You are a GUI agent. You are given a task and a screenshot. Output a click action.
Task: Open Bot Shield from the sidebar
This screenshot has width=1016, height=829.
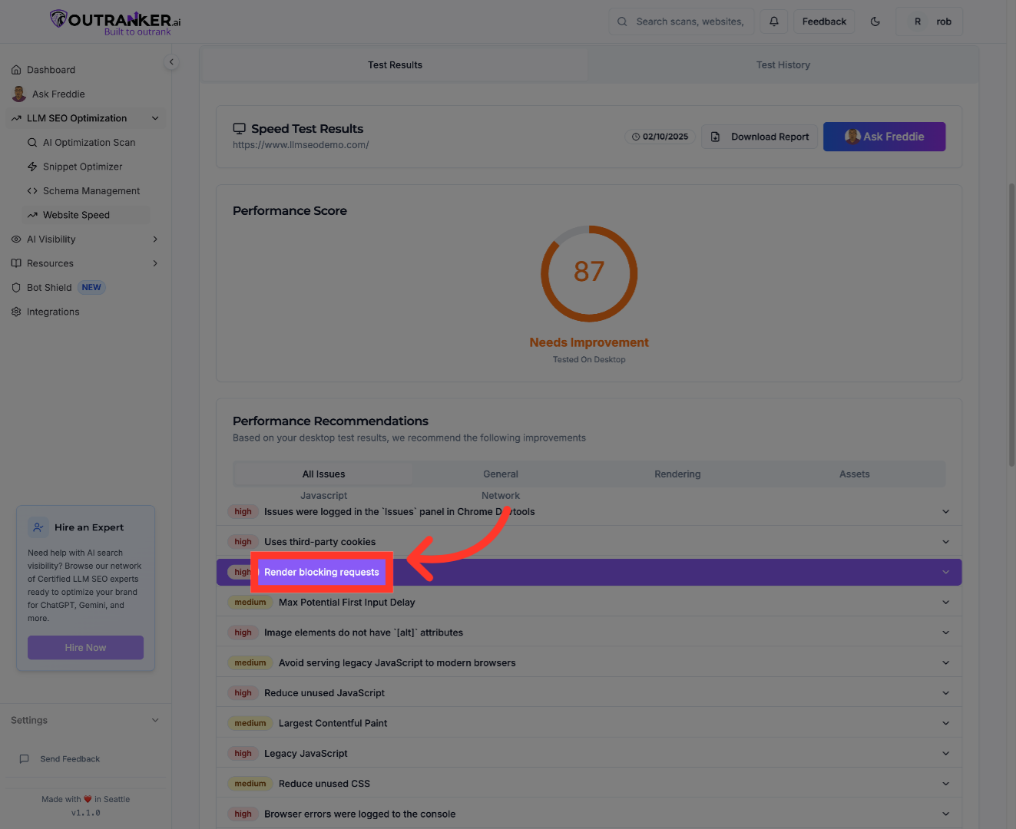pos(49,287)
